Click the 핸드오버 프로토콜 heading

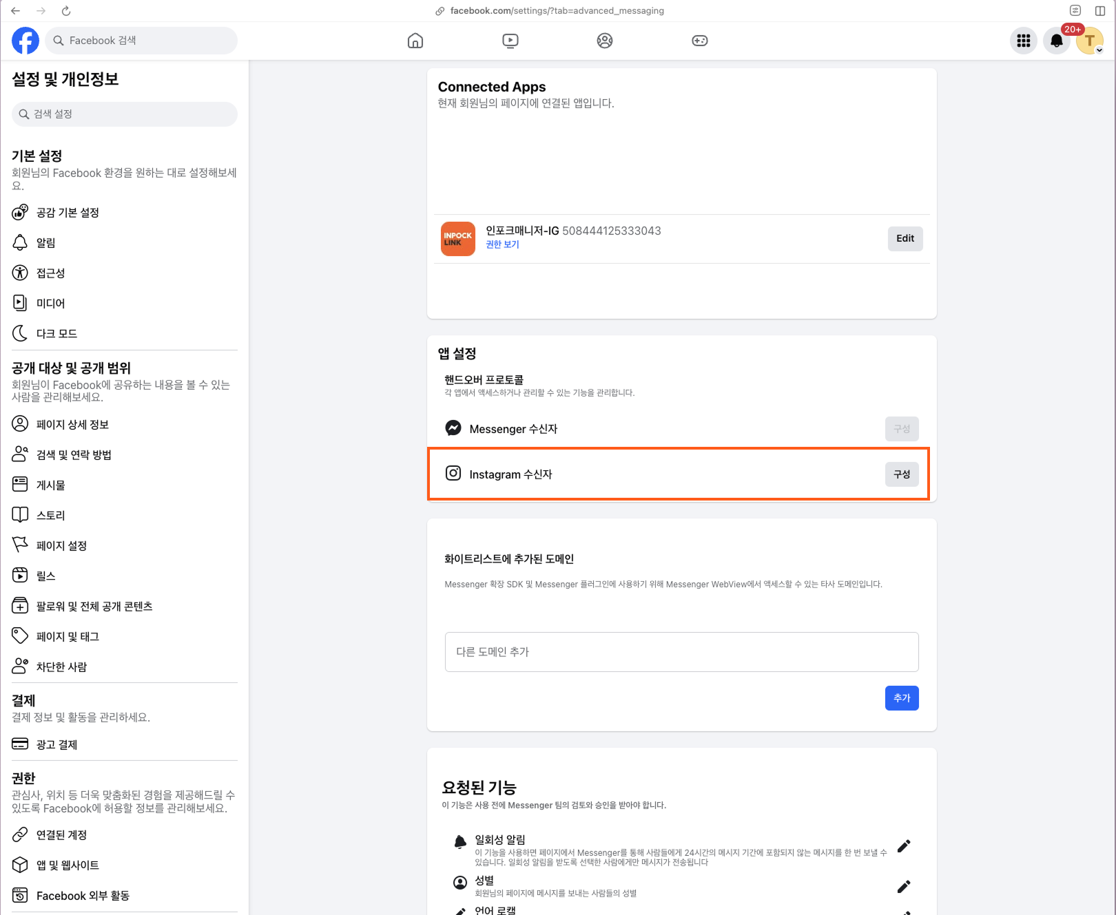484,379
